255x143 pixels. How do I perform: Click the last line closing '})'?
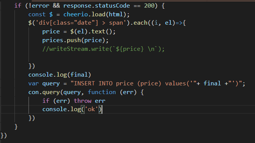point(3,135)
